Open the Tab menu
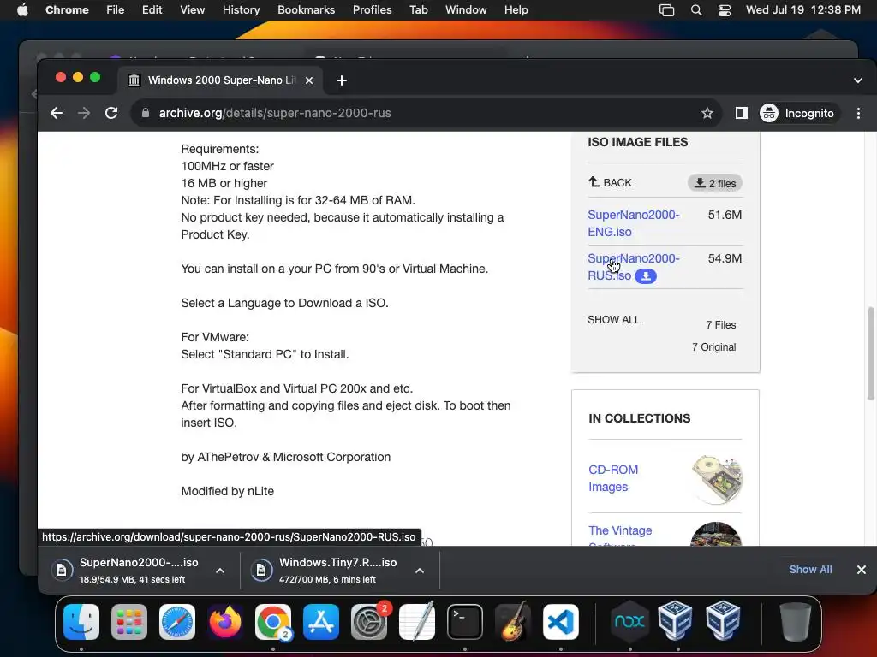This screenshot has height=657, width=877. (x=418, y=9)
